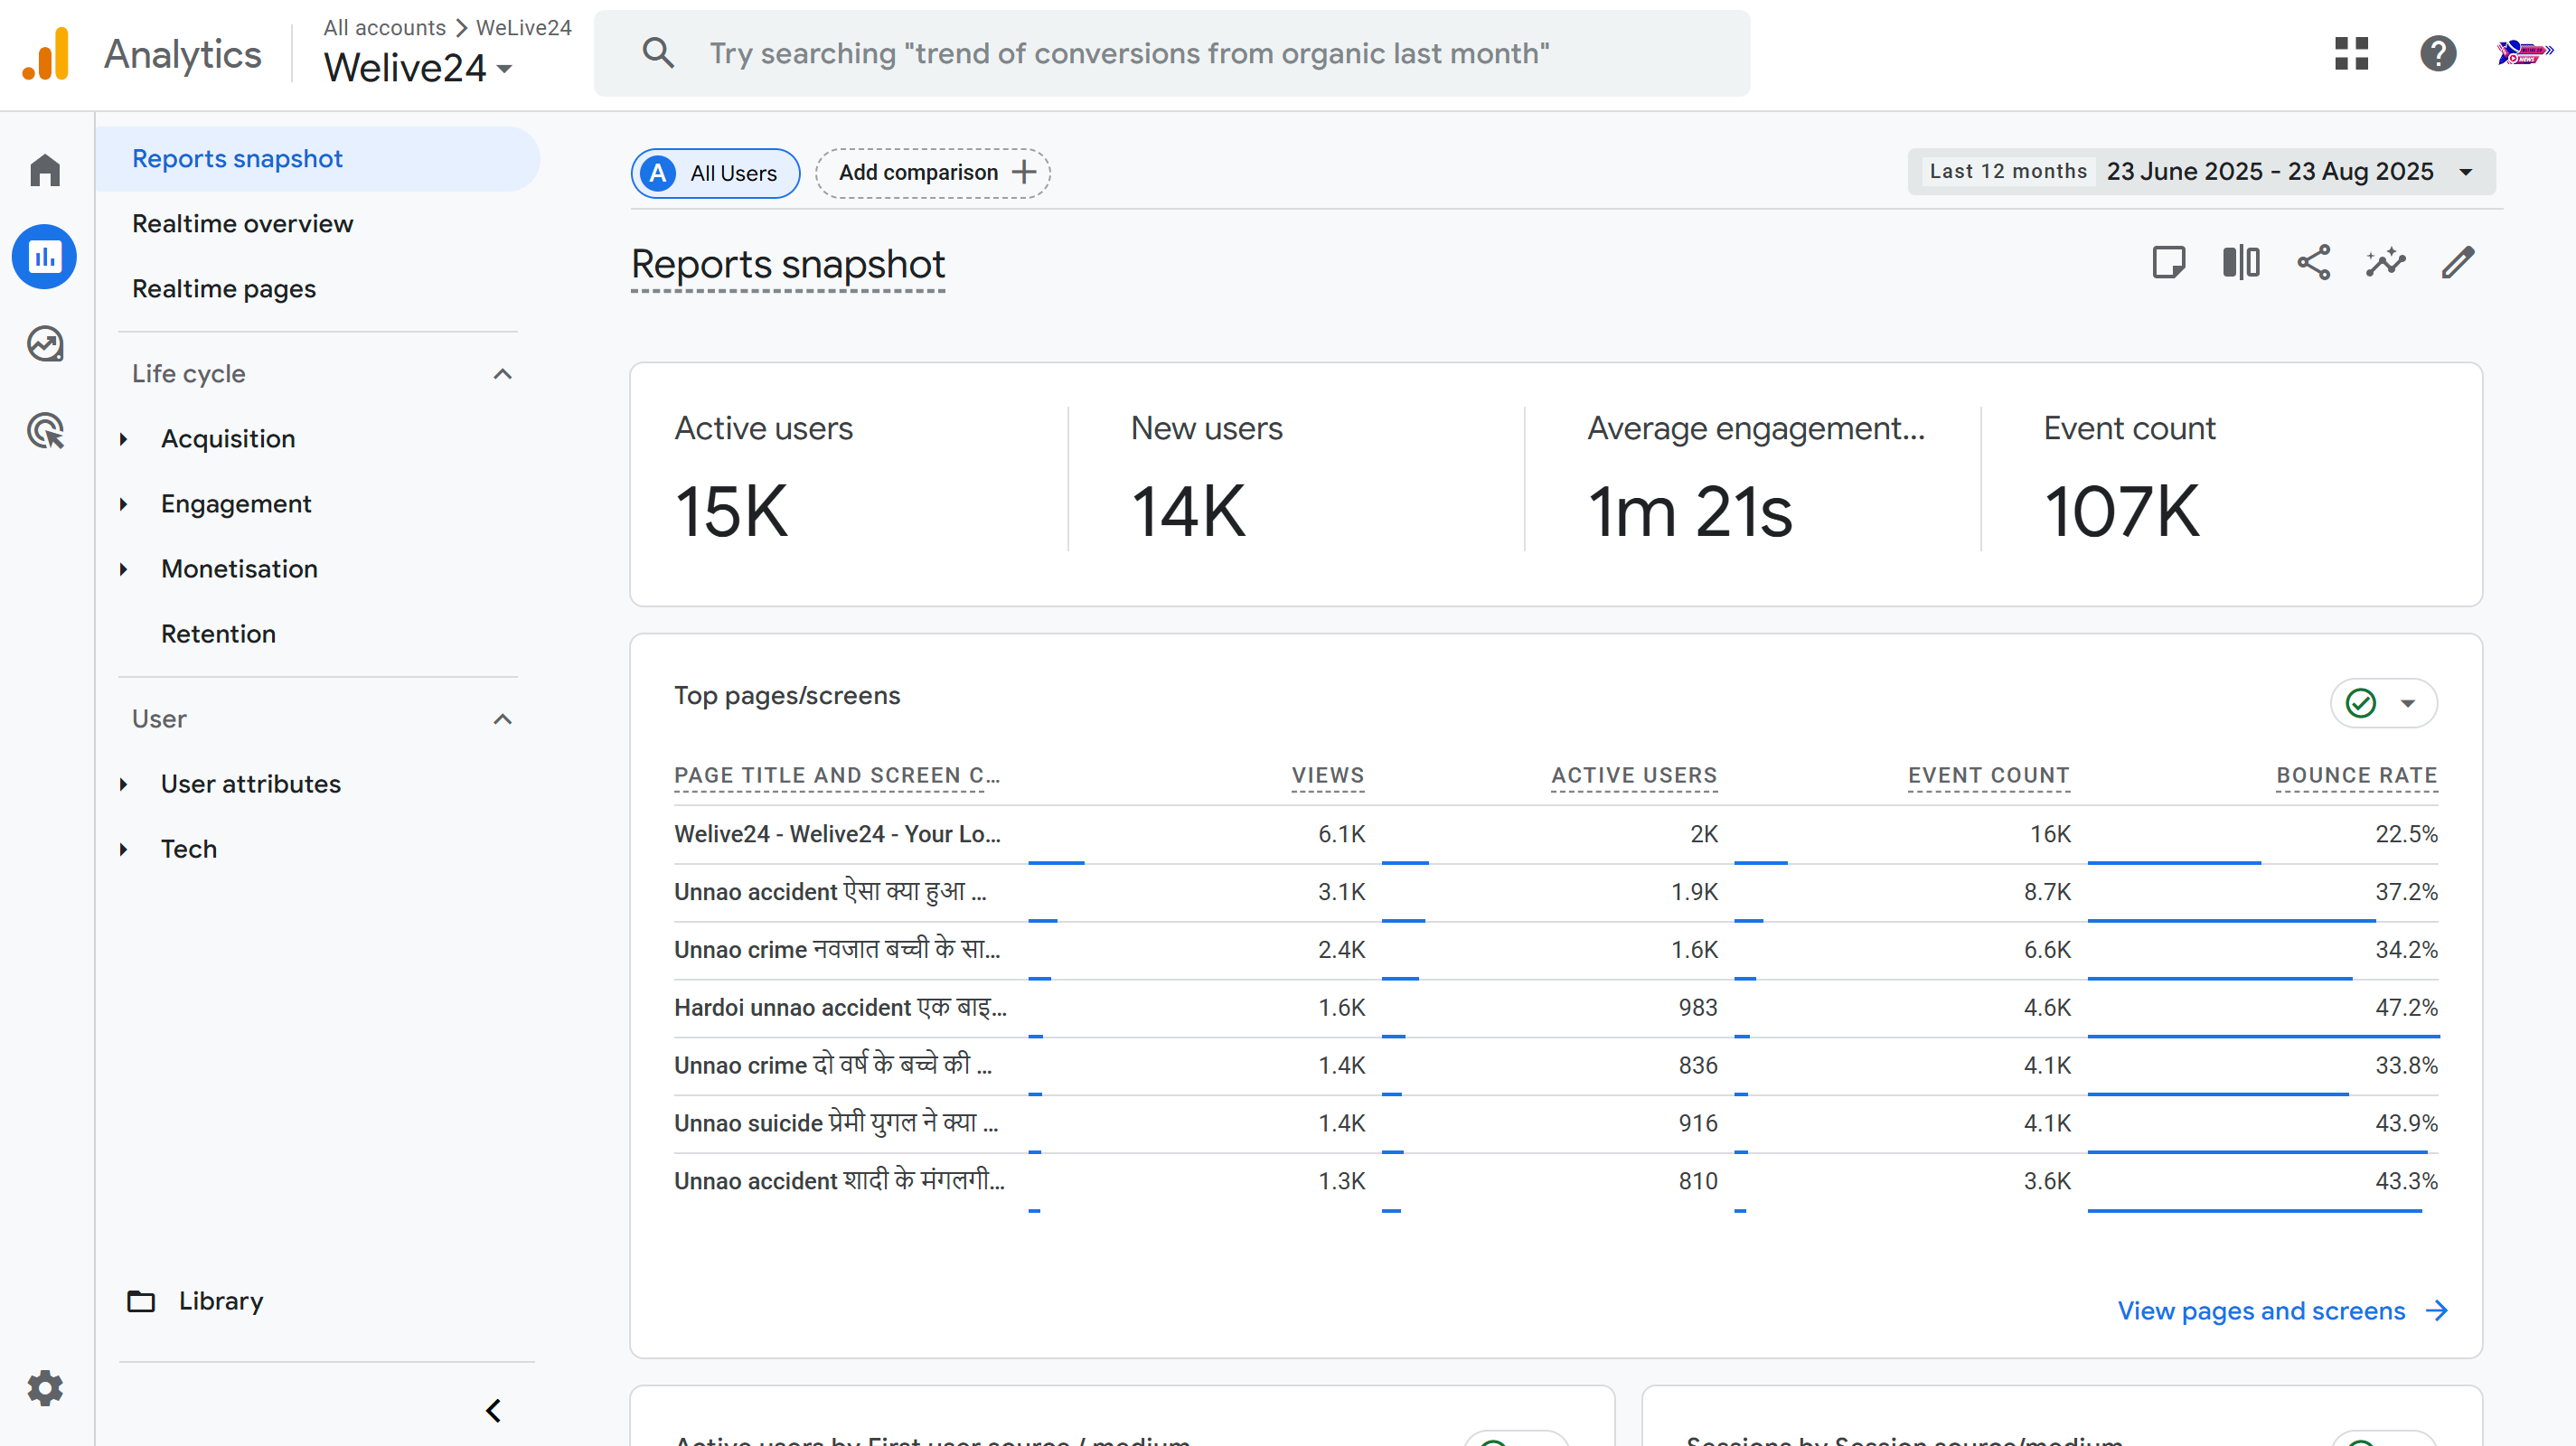The height and width of the screenshot is (1446, 2576).
Task: Share this report icon
Action: coord(2313,263)
